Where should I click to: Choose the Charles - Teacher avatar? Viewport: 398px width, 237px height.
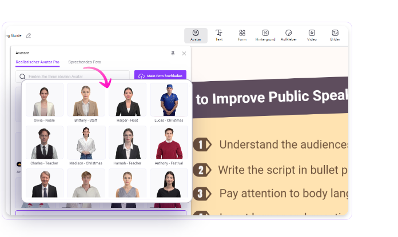pos(45,143)
